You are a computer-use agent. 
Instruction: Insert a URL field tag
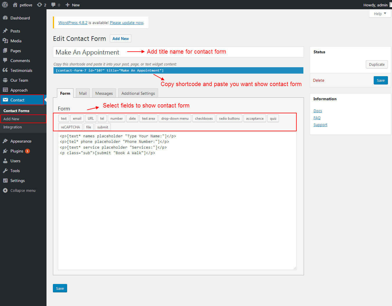point(91,118)
